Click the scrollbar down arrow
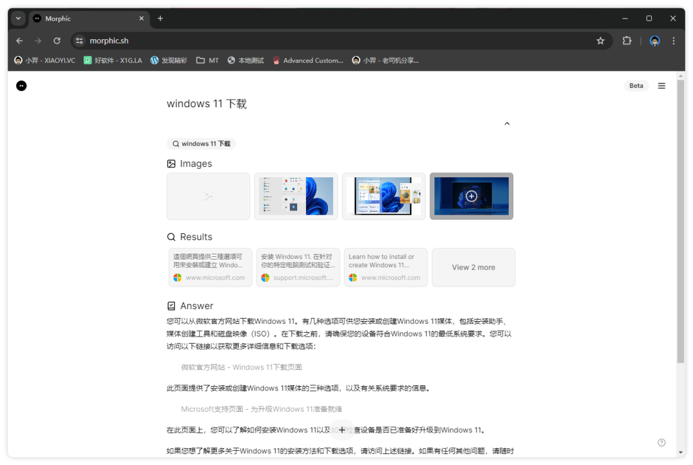Image resolution: width=693 pixels, height=465 pixels. click(681, 453)
